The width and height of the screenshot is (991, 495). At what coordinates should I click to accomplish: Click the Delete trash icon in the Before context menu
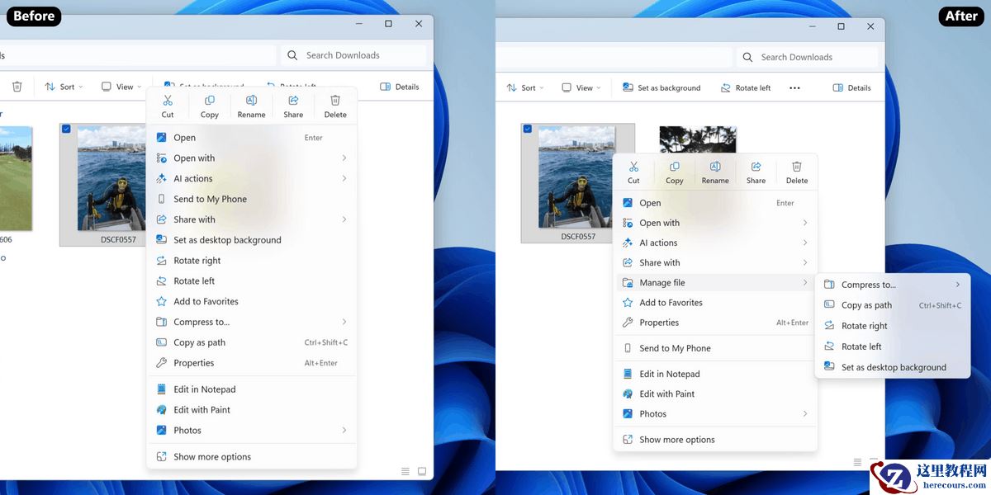click(x=335, y=101)
